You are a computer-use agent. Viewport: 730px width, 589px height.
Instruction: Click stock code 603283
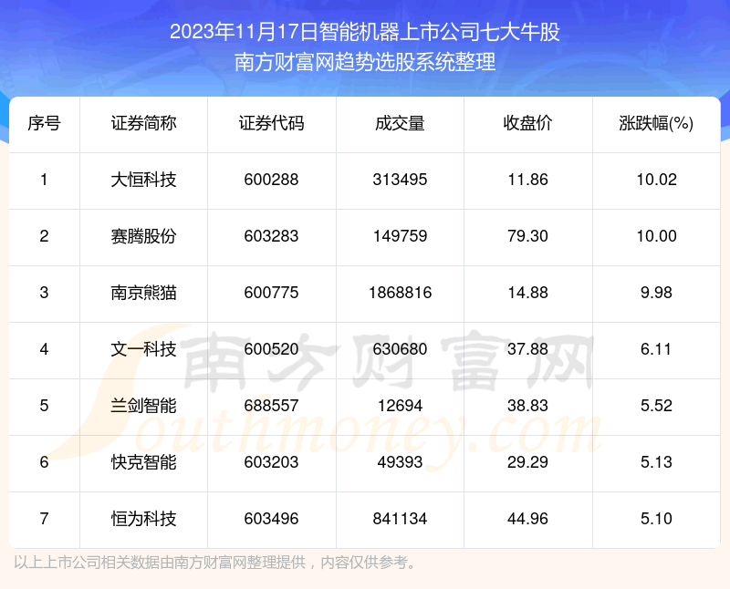[272, 236]
